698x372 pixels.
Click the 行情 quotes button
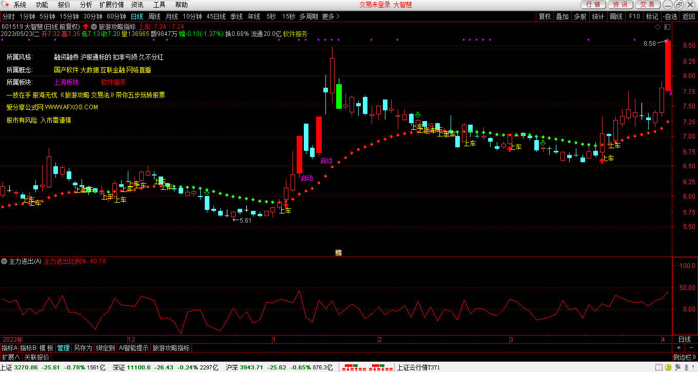pyautogui.click(x=593, y=5)
